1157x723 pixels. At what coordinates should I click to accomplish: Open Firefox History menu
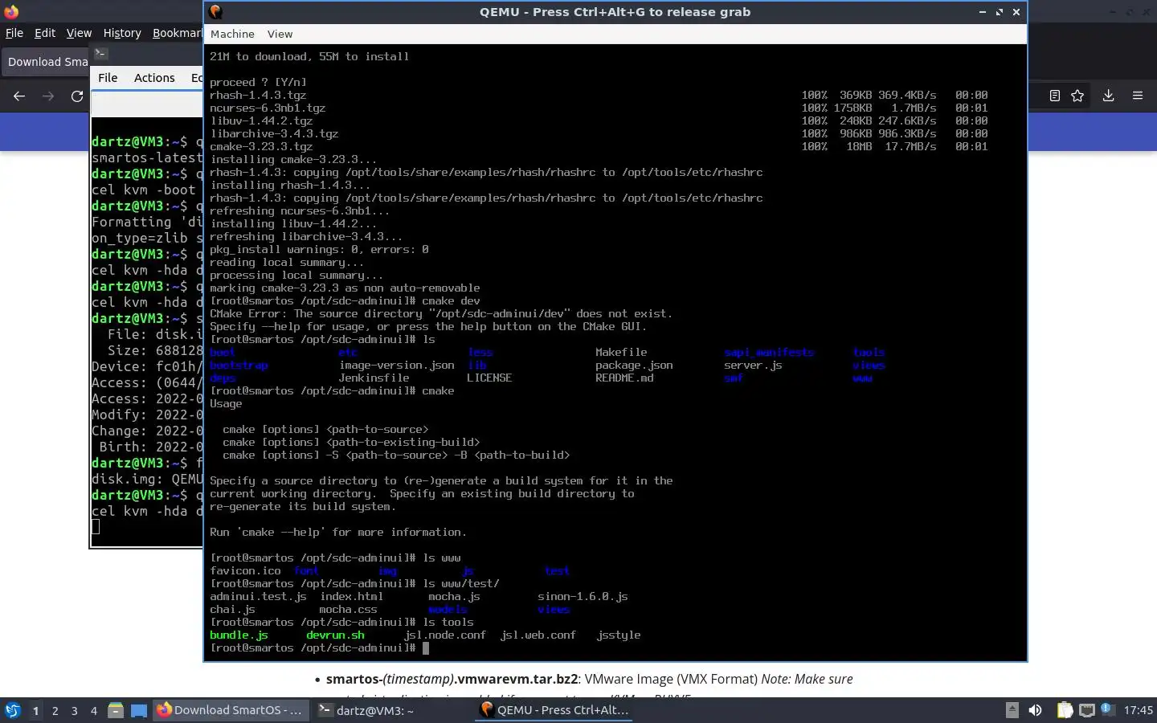tap(122, 33)
